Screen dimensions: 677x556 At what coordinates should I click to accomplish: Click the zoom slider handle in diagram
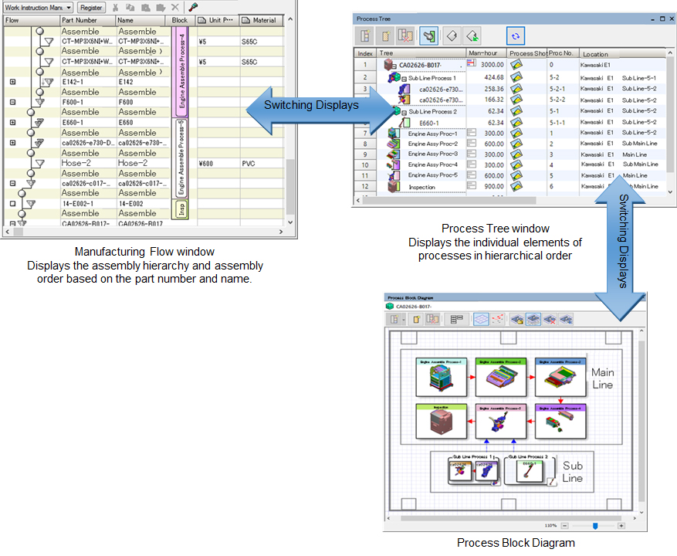(594, 525)
